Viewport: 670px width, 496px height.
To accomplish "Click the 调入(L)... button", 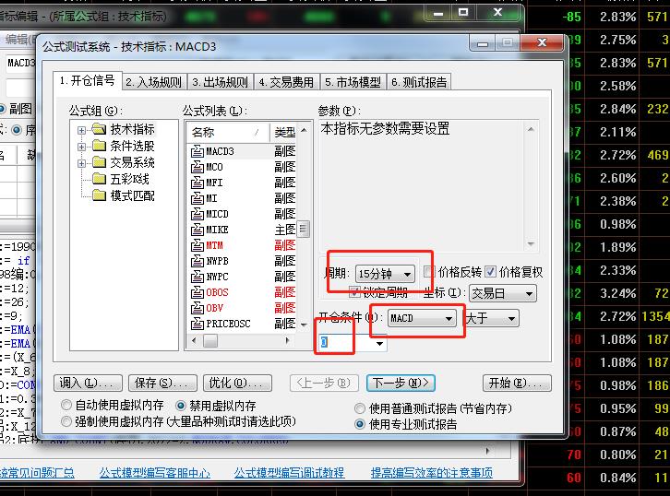I will tap(88, 383).
